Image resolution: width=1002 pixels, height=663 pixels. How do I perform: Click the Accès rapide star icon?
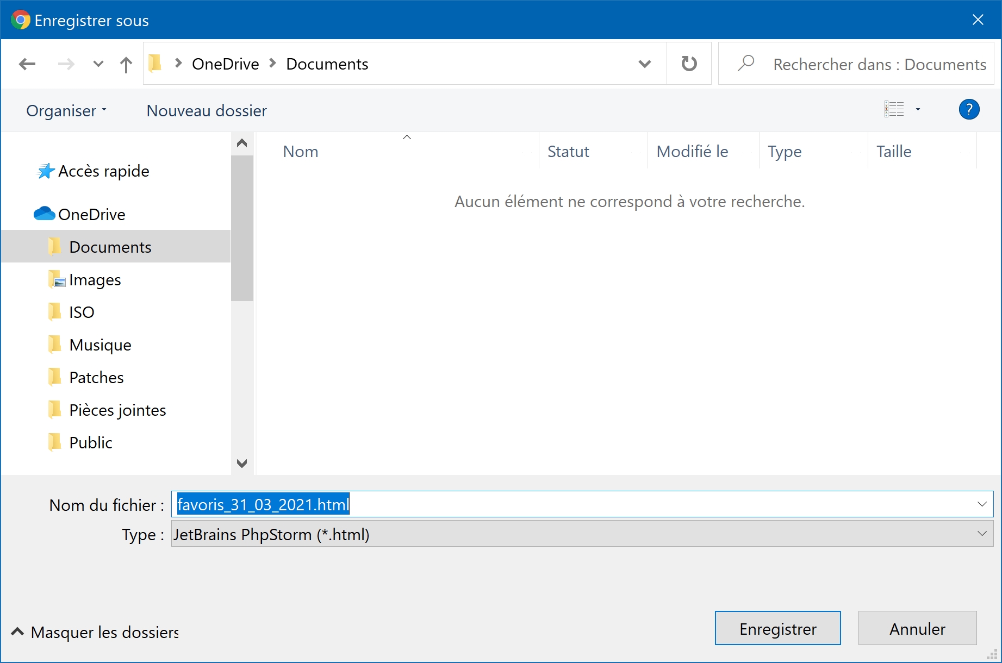click(46, 171)
